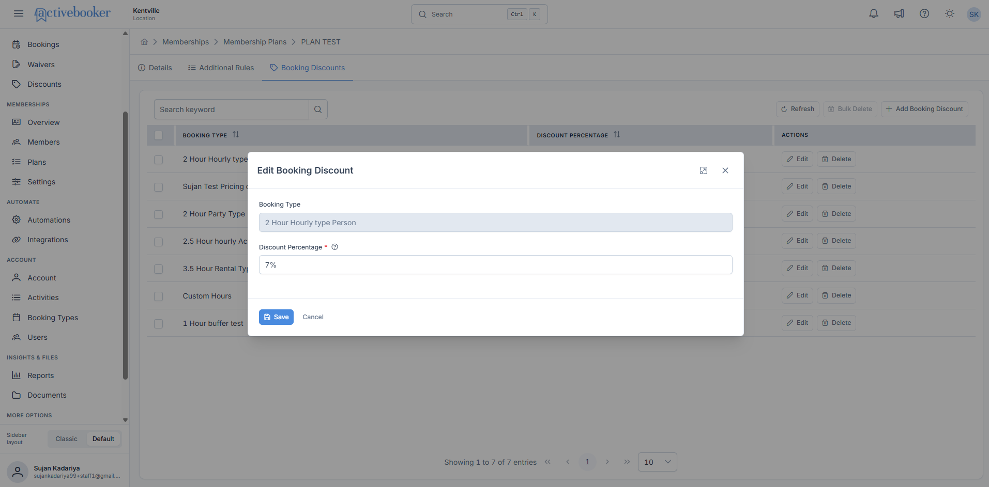Open the help question mark icon

(924, 14)
